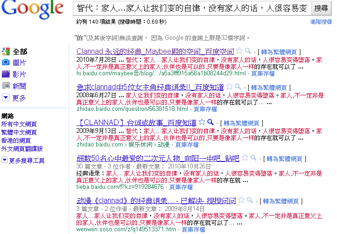Convert 细数50名 result to 繁體網頁
The height and width of the screenshot is (234, 337).
click(x=284, y=159)
